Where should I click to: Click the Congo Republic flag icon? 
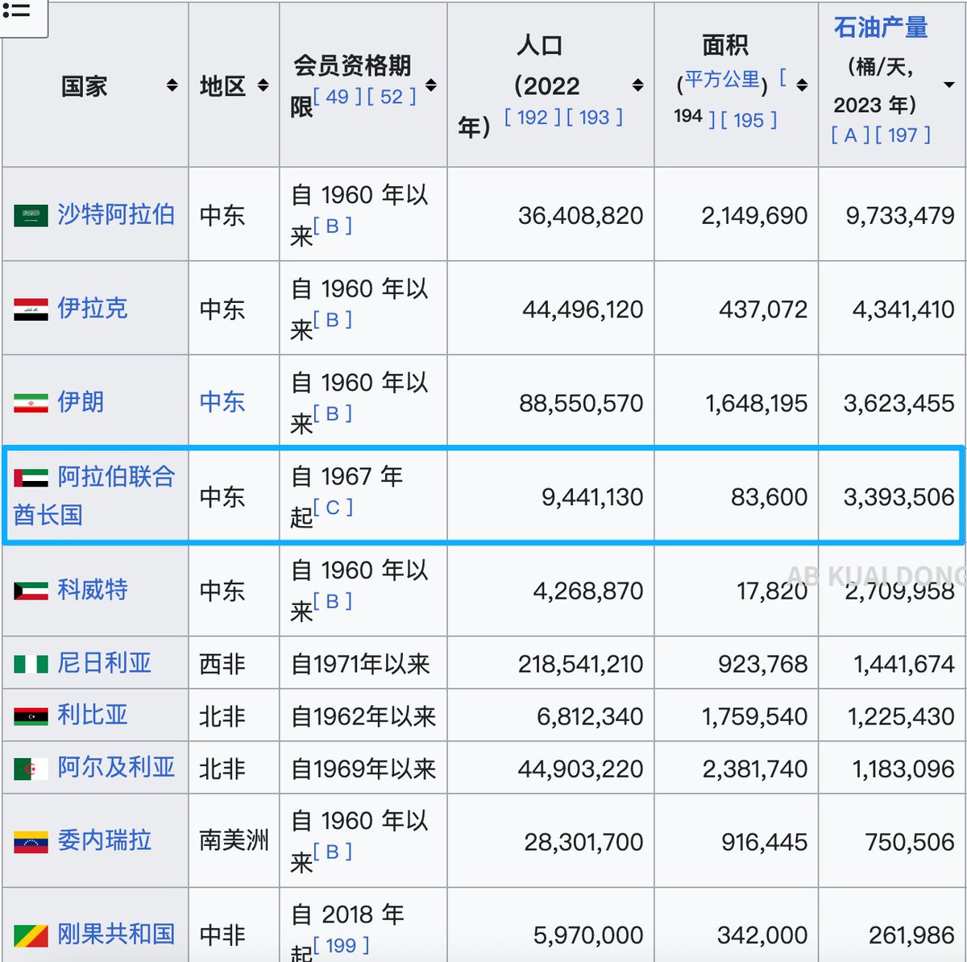[x=31, y=936]
